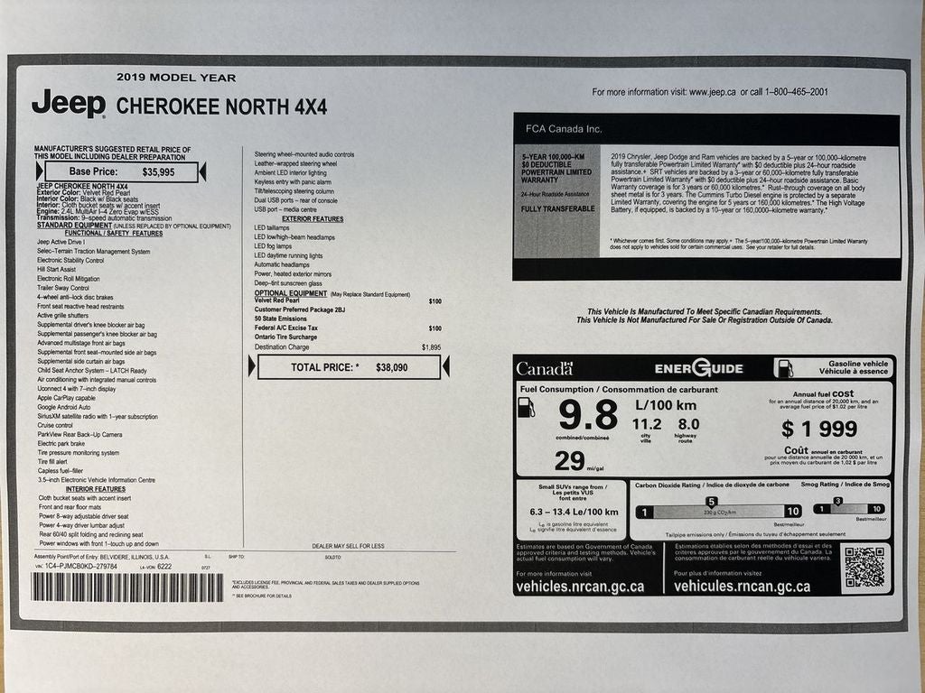Viewport: 925px width, 693px height.
Task: Click the vehicles.nrcan.gc.ca link
Action: 580,587
